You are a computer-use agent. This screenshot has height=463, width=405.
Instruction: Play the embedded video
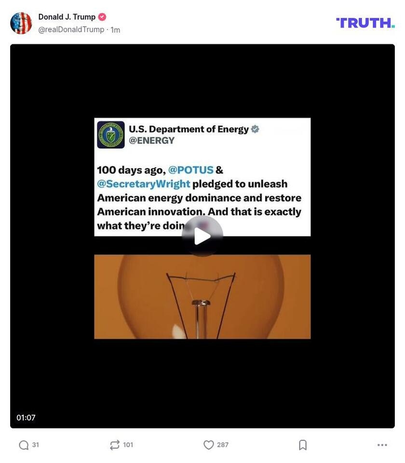point(202,236)
